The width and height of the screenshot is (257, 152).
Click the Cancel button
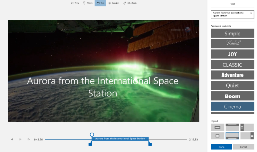coord(244,147)
